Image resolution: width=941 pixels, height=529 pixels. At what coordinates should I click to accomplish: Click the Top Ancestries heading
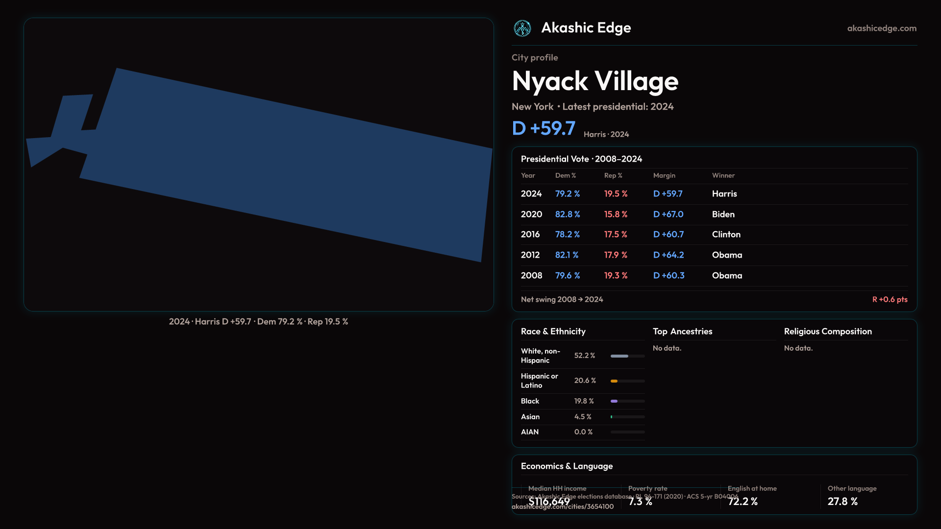(682, 332)
